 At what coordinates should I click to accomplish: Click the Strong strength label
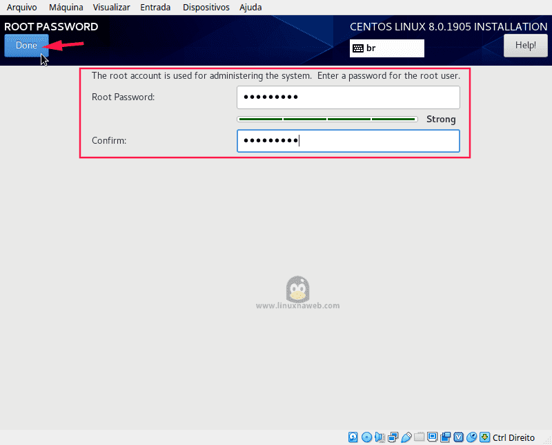[x=441, y=119]
